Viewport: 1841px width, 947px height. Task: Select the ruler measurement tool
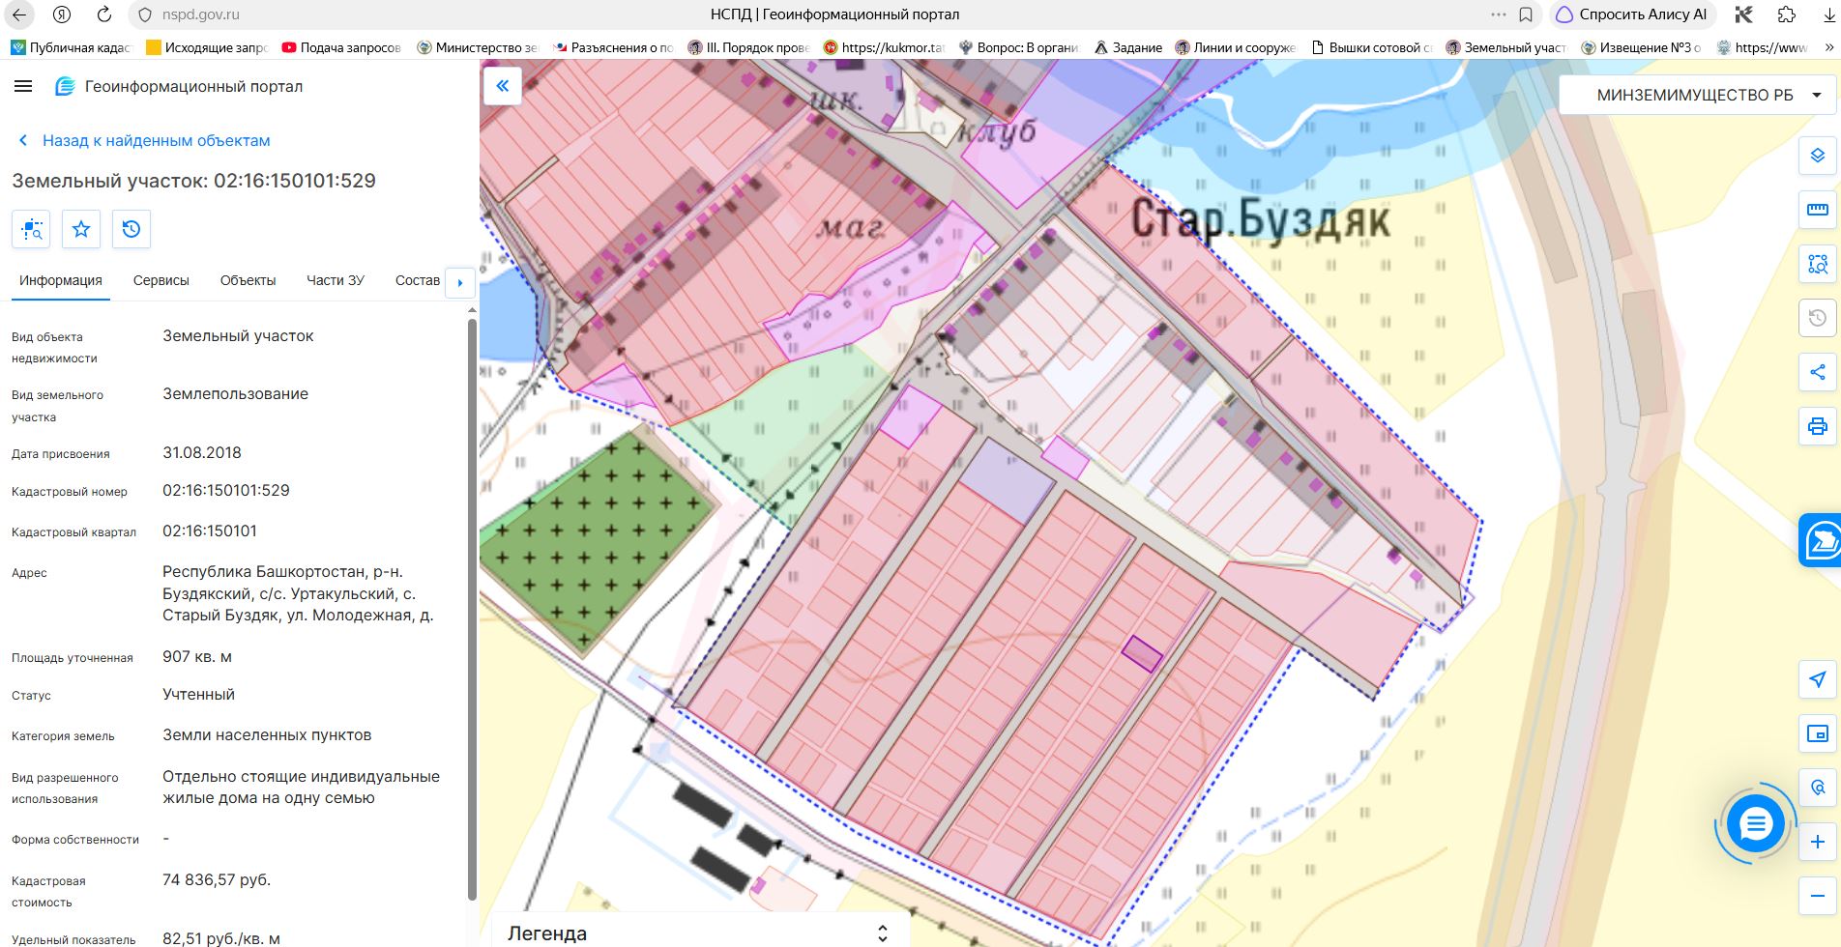[x=1818, y=210]
